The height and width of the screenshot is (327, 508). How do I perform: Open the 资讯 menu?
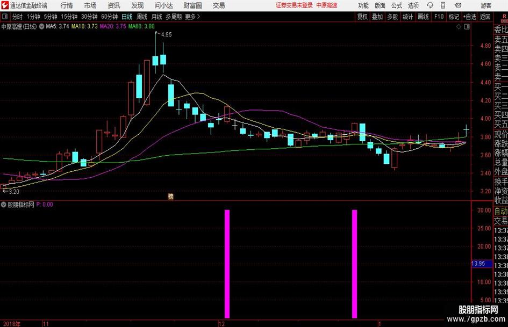tap(114, 5)
